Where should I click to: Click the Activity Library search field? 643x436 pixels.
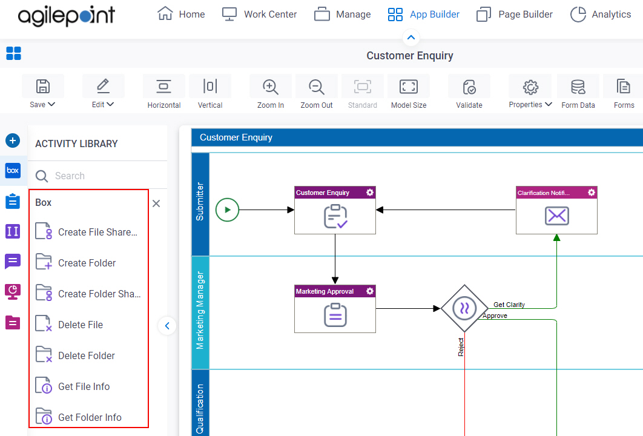coord(99,176)
